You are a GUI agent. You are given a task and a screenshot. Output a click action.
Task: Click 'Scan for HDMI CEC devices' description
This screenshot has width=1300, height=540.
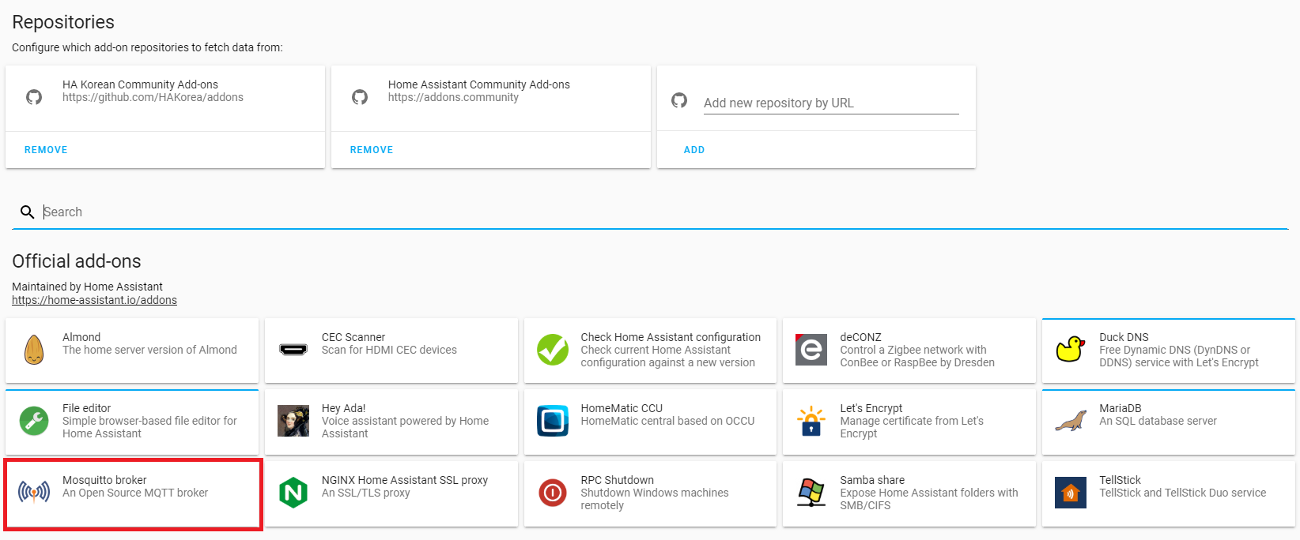point(389,350)
